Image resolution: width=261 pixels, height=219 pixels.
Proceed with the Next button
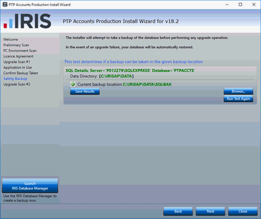[210, 211]
